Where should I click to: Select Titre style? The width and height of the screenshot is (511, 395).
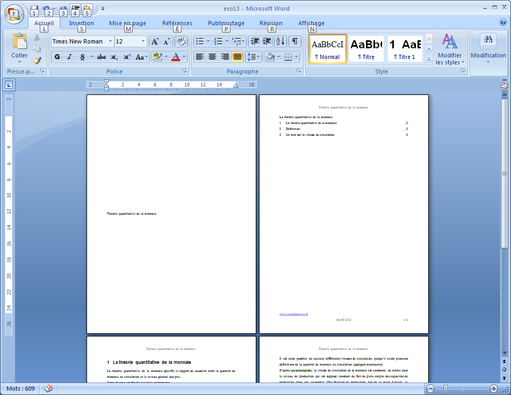coord(366,49)
